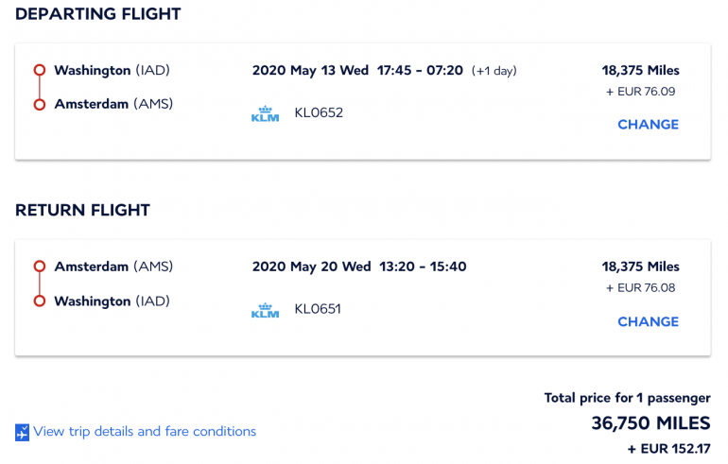Click the DEPARTING FLIGHT heading
The image size is (728, 464).
tap(98, 14)
